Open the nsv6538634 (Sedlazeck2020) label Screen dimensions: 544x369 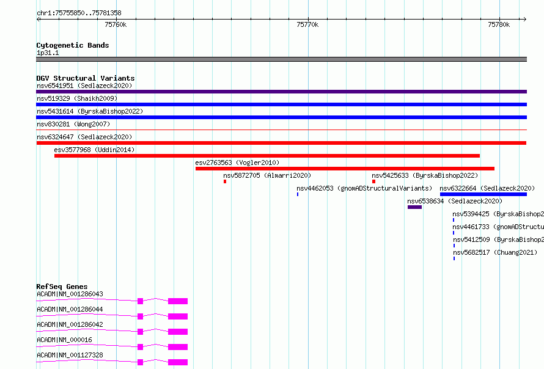455,201
